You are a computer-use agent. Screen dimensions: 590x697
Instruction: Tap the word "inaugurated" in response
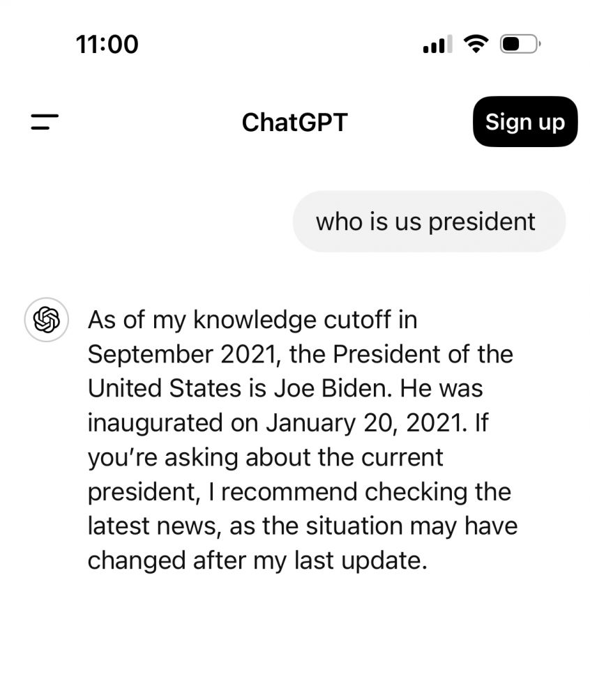coord(155,423)
